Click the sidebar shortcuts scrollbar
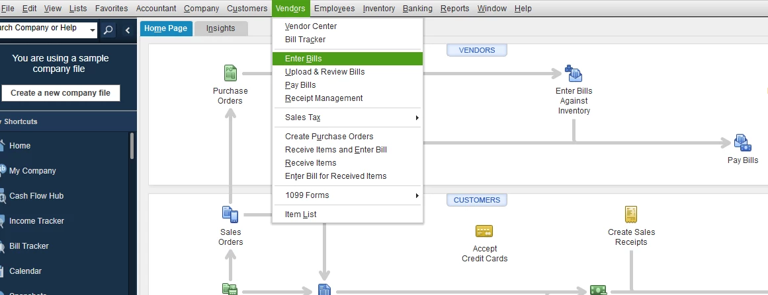The height and width of the screenshot is (295, 768). [x=132, y=145]
